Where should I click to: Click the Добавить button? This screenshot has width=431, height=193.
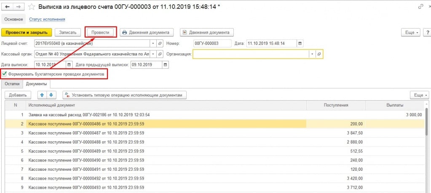coord(18,95)
